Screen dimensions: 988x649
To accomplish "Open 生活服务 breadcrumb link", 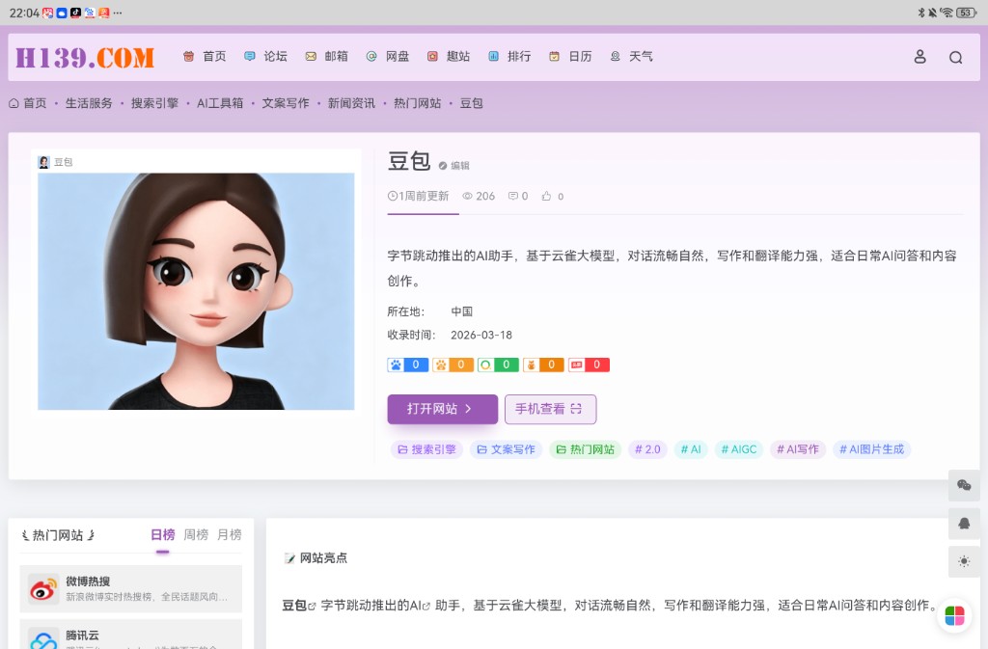I will 89,103.
